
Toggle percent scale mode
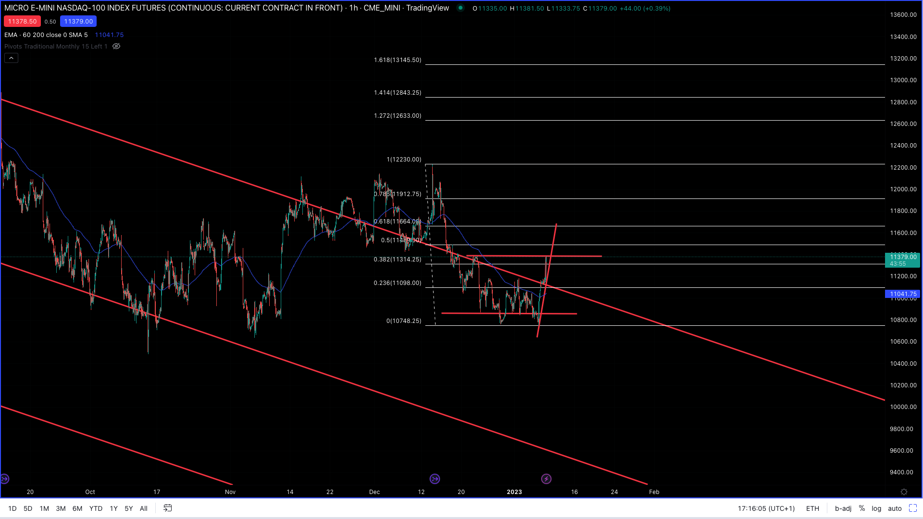click(862, 508)
